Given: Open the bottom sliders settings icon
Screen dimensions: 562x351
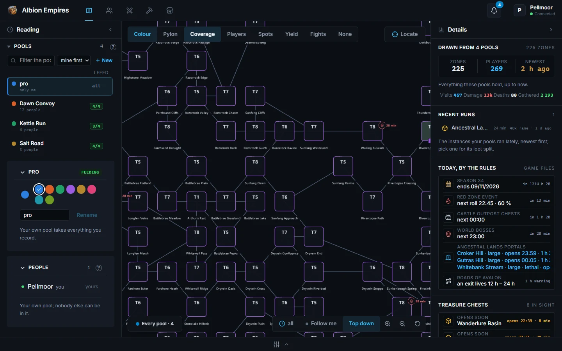Looking at the screenshot, I should point(276,344).
